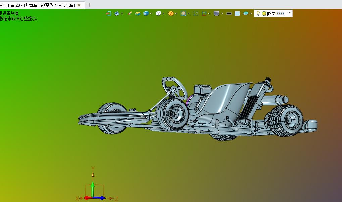Click the white cube display mode icon
Viewport: 342px width, 202px height.
pyautogui.click(x=158, y=14)
